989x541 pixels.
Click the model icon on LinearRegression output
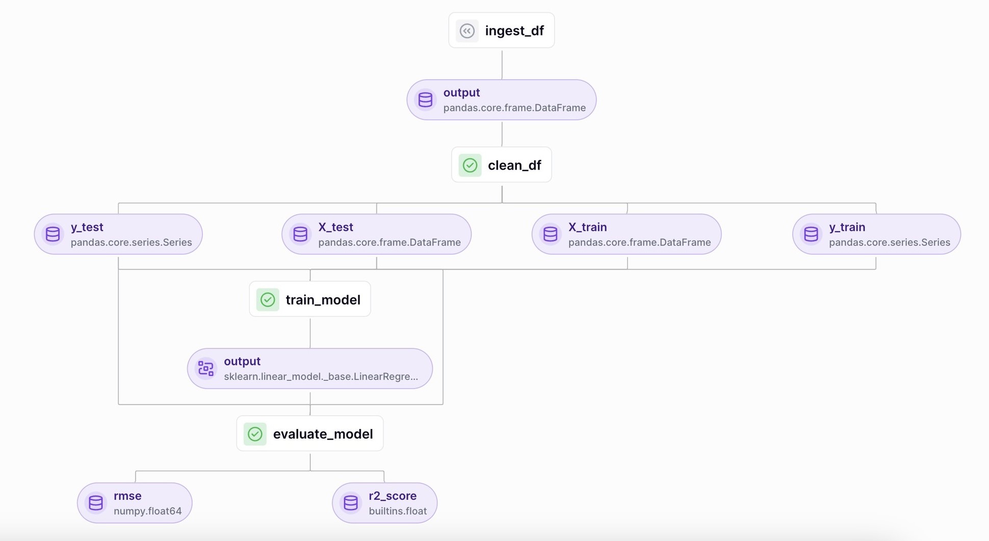point(206,368)
